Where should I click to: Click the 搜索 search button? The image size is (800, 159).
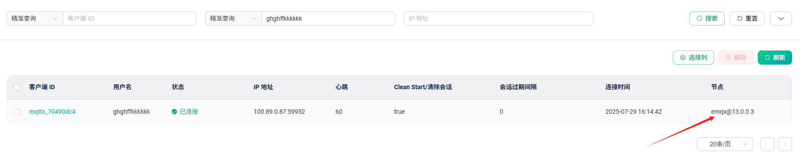707,18
